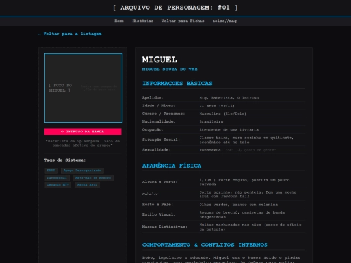The width and height of the screenshot is (351, 263).
Task: Click the Estilo Visual label
Action: 159,214
